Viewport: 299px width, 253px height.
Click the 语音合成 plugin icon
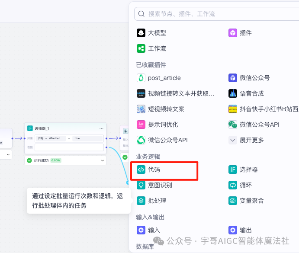point(233,93)
